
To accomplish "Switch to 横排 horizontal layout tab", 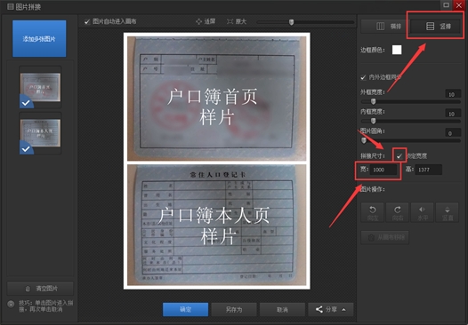I will pos(385,27).
